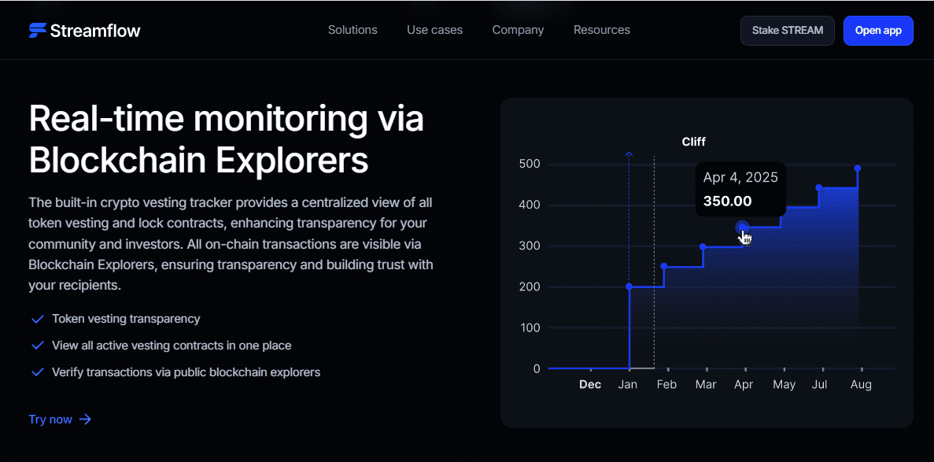This screenshot has height=462, width=934.
Task: Click the Mar month label on axis
Action: [x=706, y=385]
